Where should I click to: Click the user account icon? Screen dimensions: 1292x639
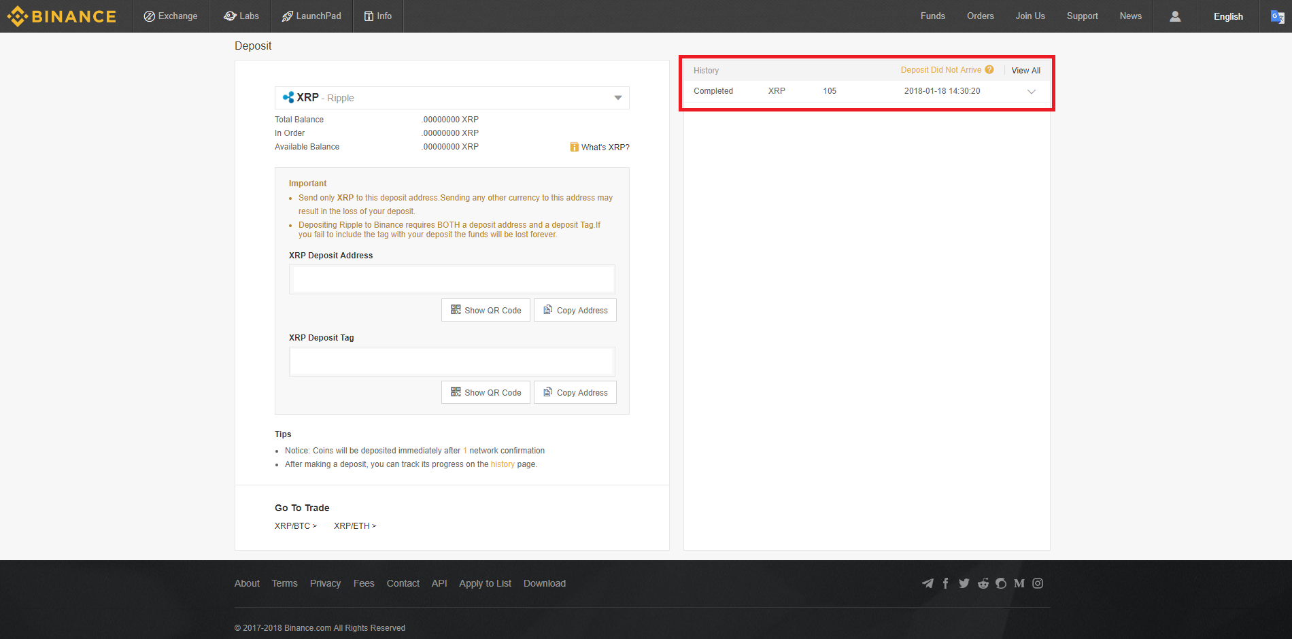1175,16
